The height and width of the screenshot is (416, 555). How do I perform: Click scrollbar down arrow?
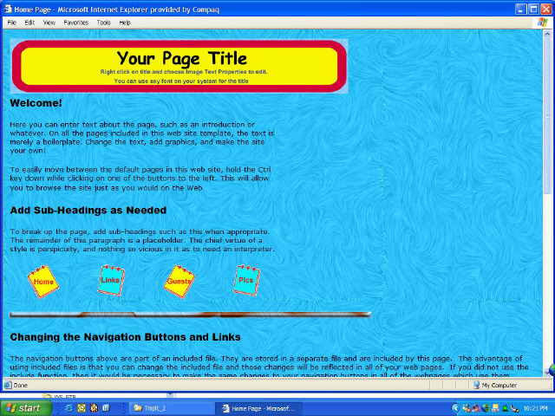point(549,371)
